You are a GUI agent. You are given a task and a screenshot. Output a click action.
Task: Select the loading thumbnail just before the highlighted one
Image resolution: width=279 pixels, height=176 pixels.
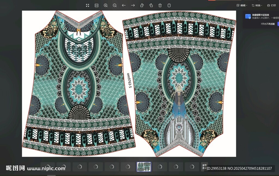(128, 167)
